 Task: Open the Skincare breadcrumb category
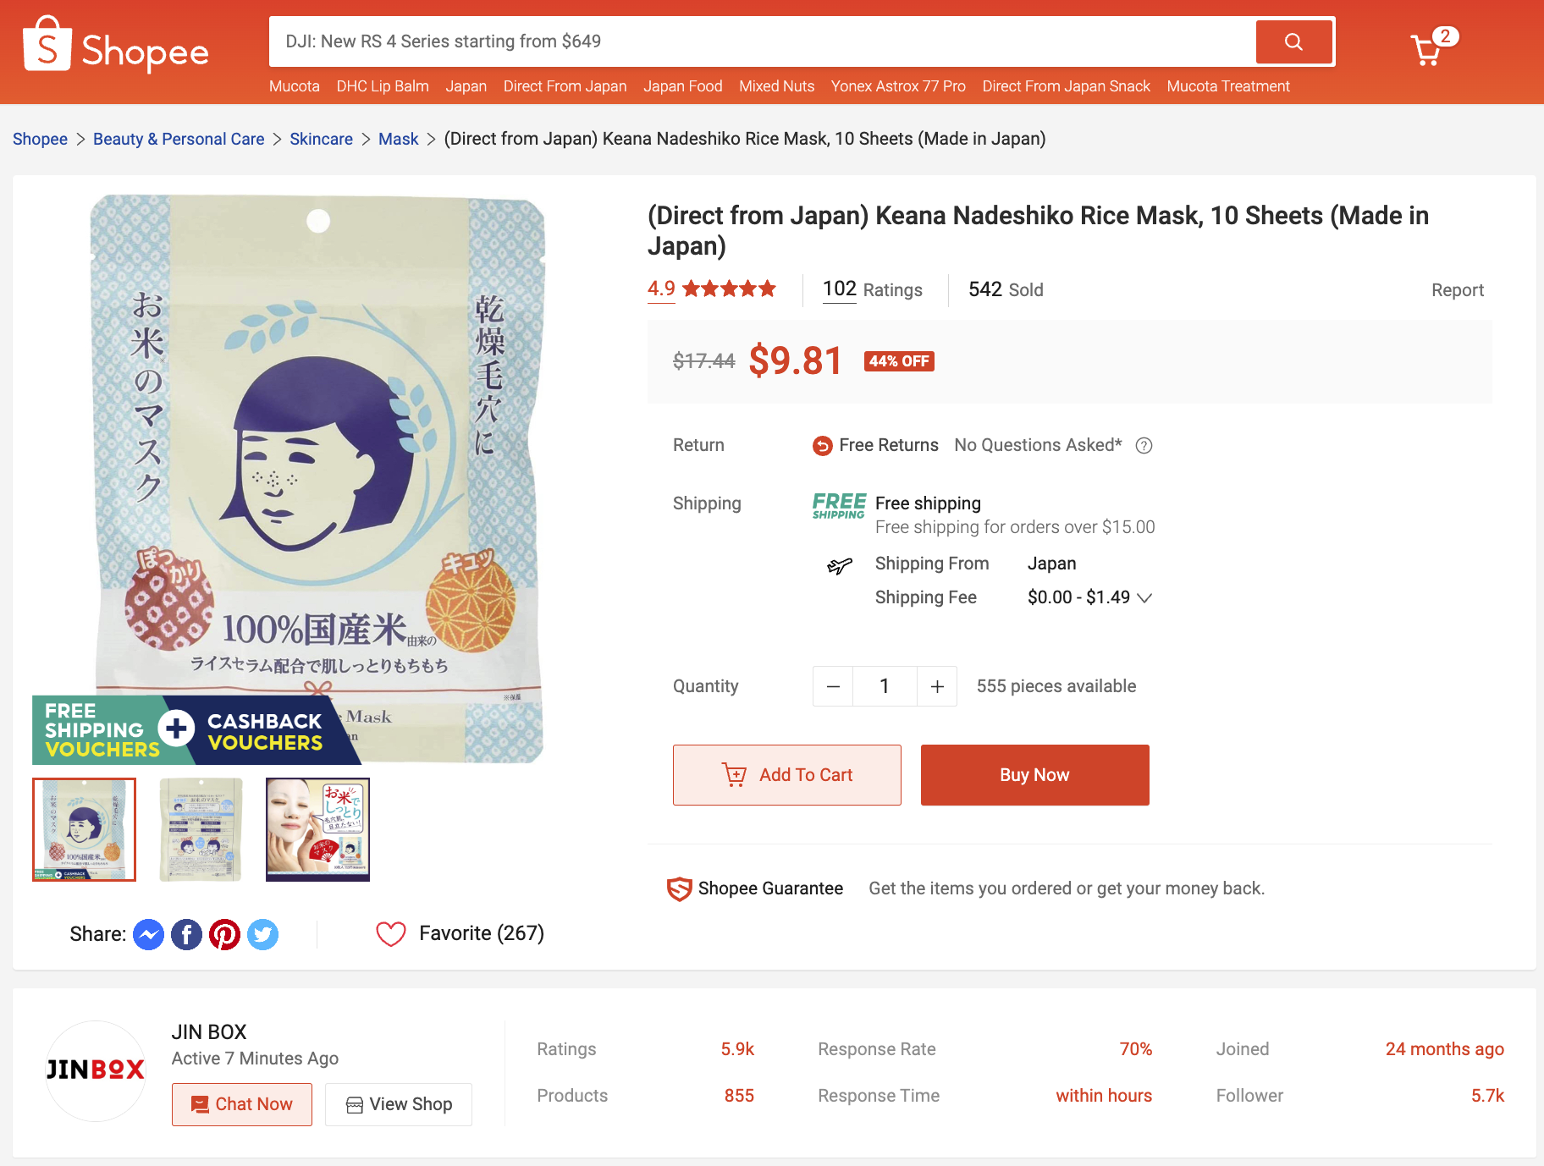coord(321,139)
